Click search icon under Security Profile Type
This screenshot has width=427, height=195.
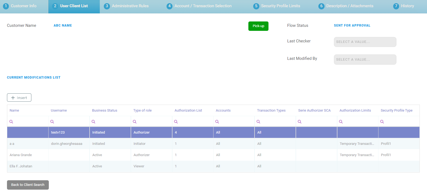tap(382, 122)
